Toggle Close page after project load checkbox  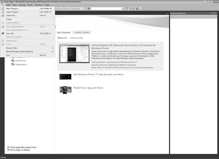tap(8, 147)
